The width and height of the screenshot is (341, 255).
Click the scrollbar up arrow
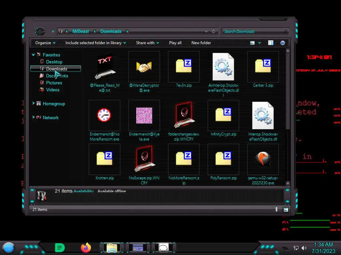tap(288, 51)
